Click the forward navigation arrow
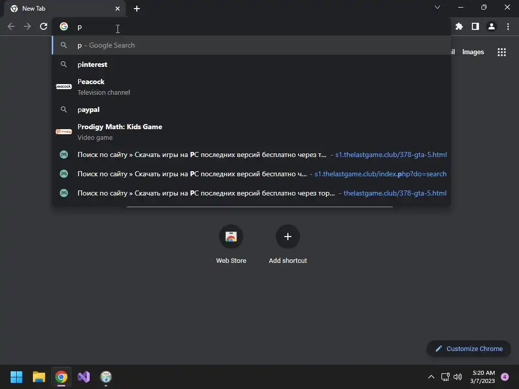 point(27,26)
